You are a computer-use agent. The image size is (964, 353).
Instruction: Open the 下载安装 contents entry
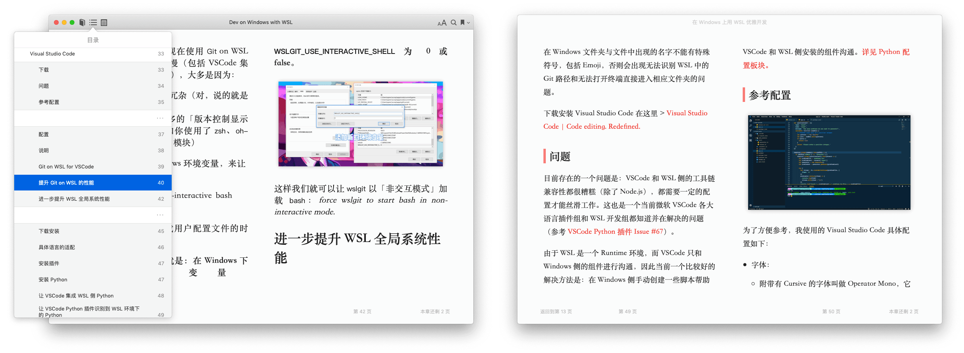pos(93,231)
